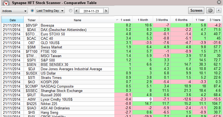Sort by the 1 week column header
Image resolution: width=223 pixels, height=117 pixels.
(x=125, y=20)
